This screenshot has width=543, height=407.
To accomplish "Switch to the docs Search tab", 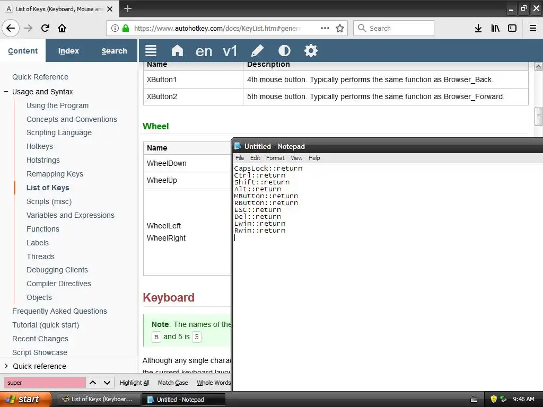I will click(x=115, y=51).
